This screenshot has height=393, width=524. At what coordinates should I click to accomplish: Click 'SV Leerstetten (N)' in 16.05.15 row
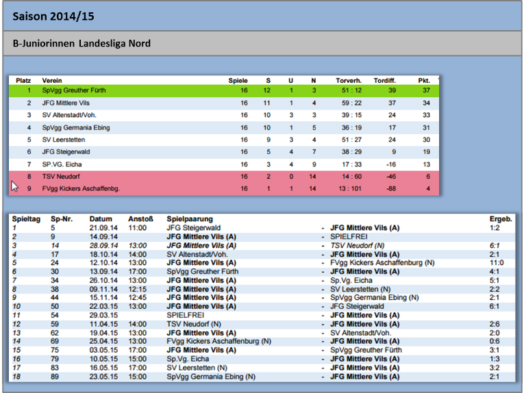click(197, 368)
